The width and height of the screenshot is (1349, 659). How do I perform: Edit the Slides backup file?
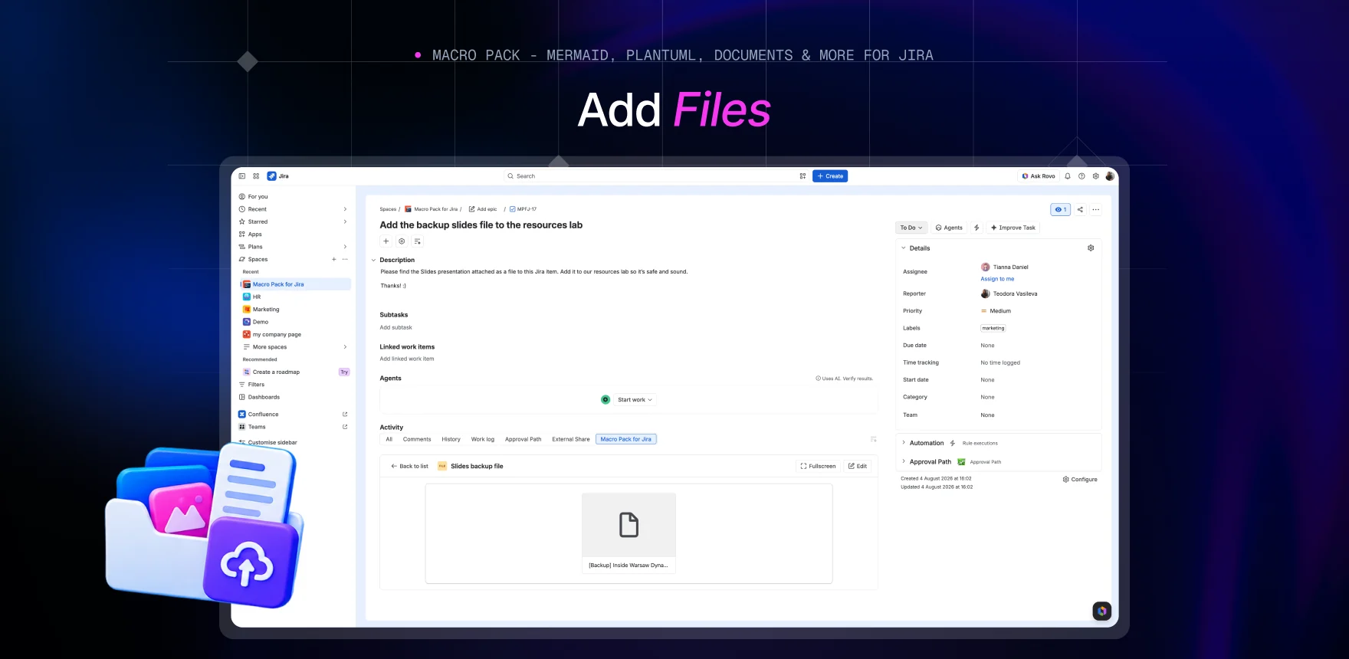858,466
